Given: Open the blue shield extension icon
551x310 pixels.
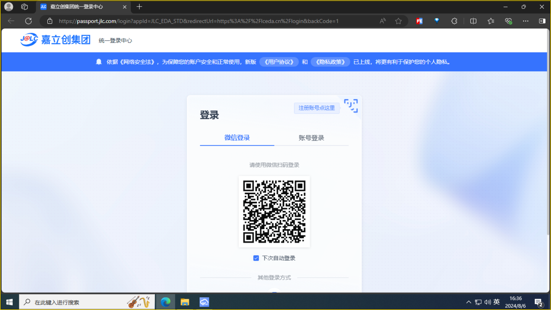Looking at the screenshot, I should (x=437, y=21).
